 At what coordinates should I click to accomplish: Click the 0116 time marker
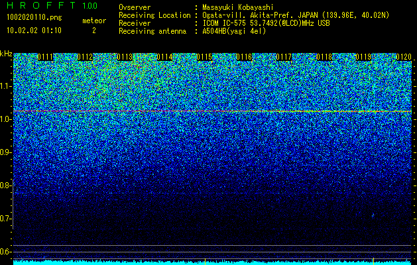pyautogui.click(x=244, y=57)
